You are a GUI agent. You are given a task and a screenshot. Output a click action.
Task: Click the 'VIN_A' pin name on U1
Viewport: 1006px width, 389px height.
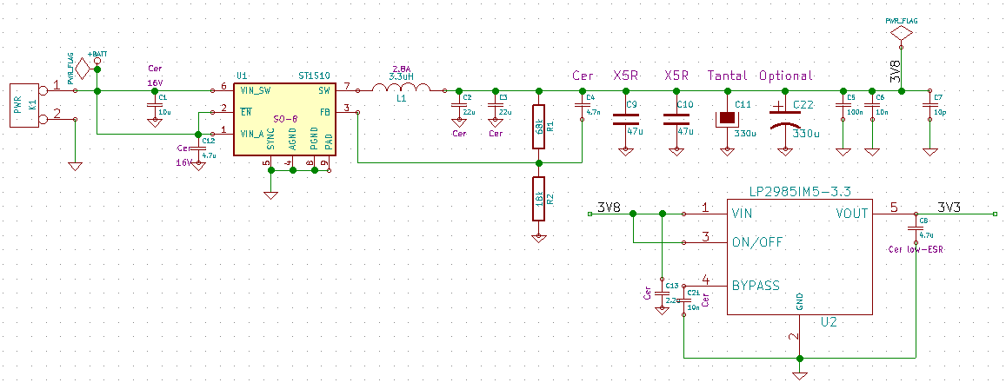[x=252, y=134]
